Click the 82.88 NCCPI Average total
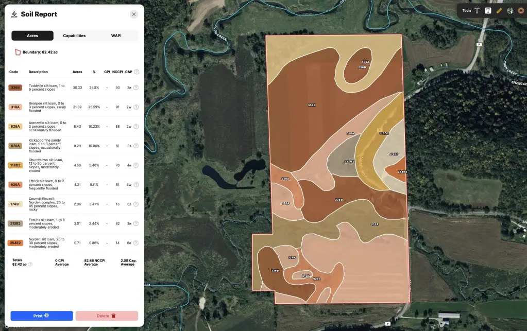 pyautogui.click(x=94, y=263)
